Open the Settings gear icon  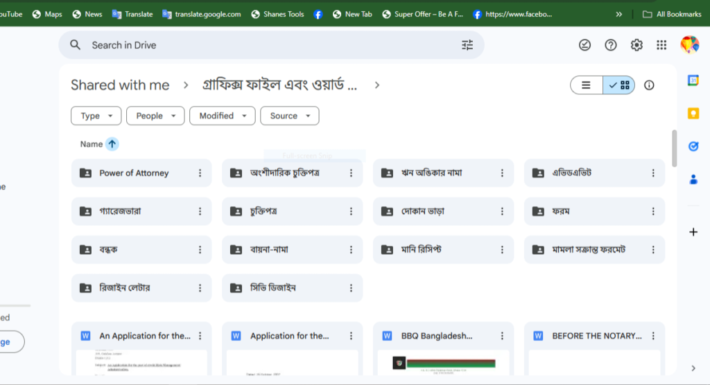636,45
